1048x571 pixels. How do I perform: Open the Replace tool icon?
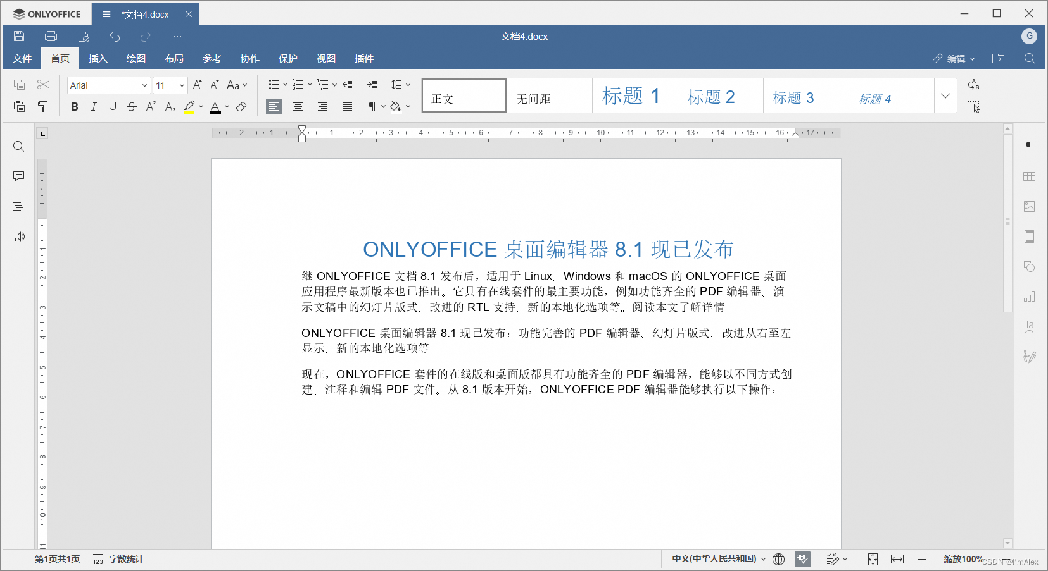point(973,85)
